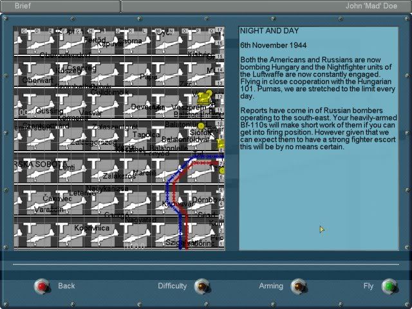Viewport: 412px width, 309px height.
Task: Click the Zalaegerszeg town label
Action: (x=93, y=142)
